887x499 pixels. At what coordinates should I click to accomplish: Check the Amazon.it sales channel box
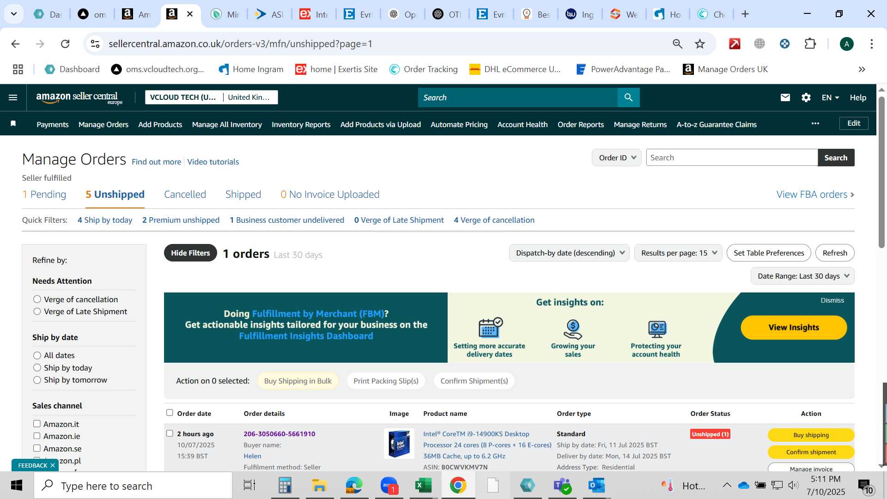coord(37,424)
